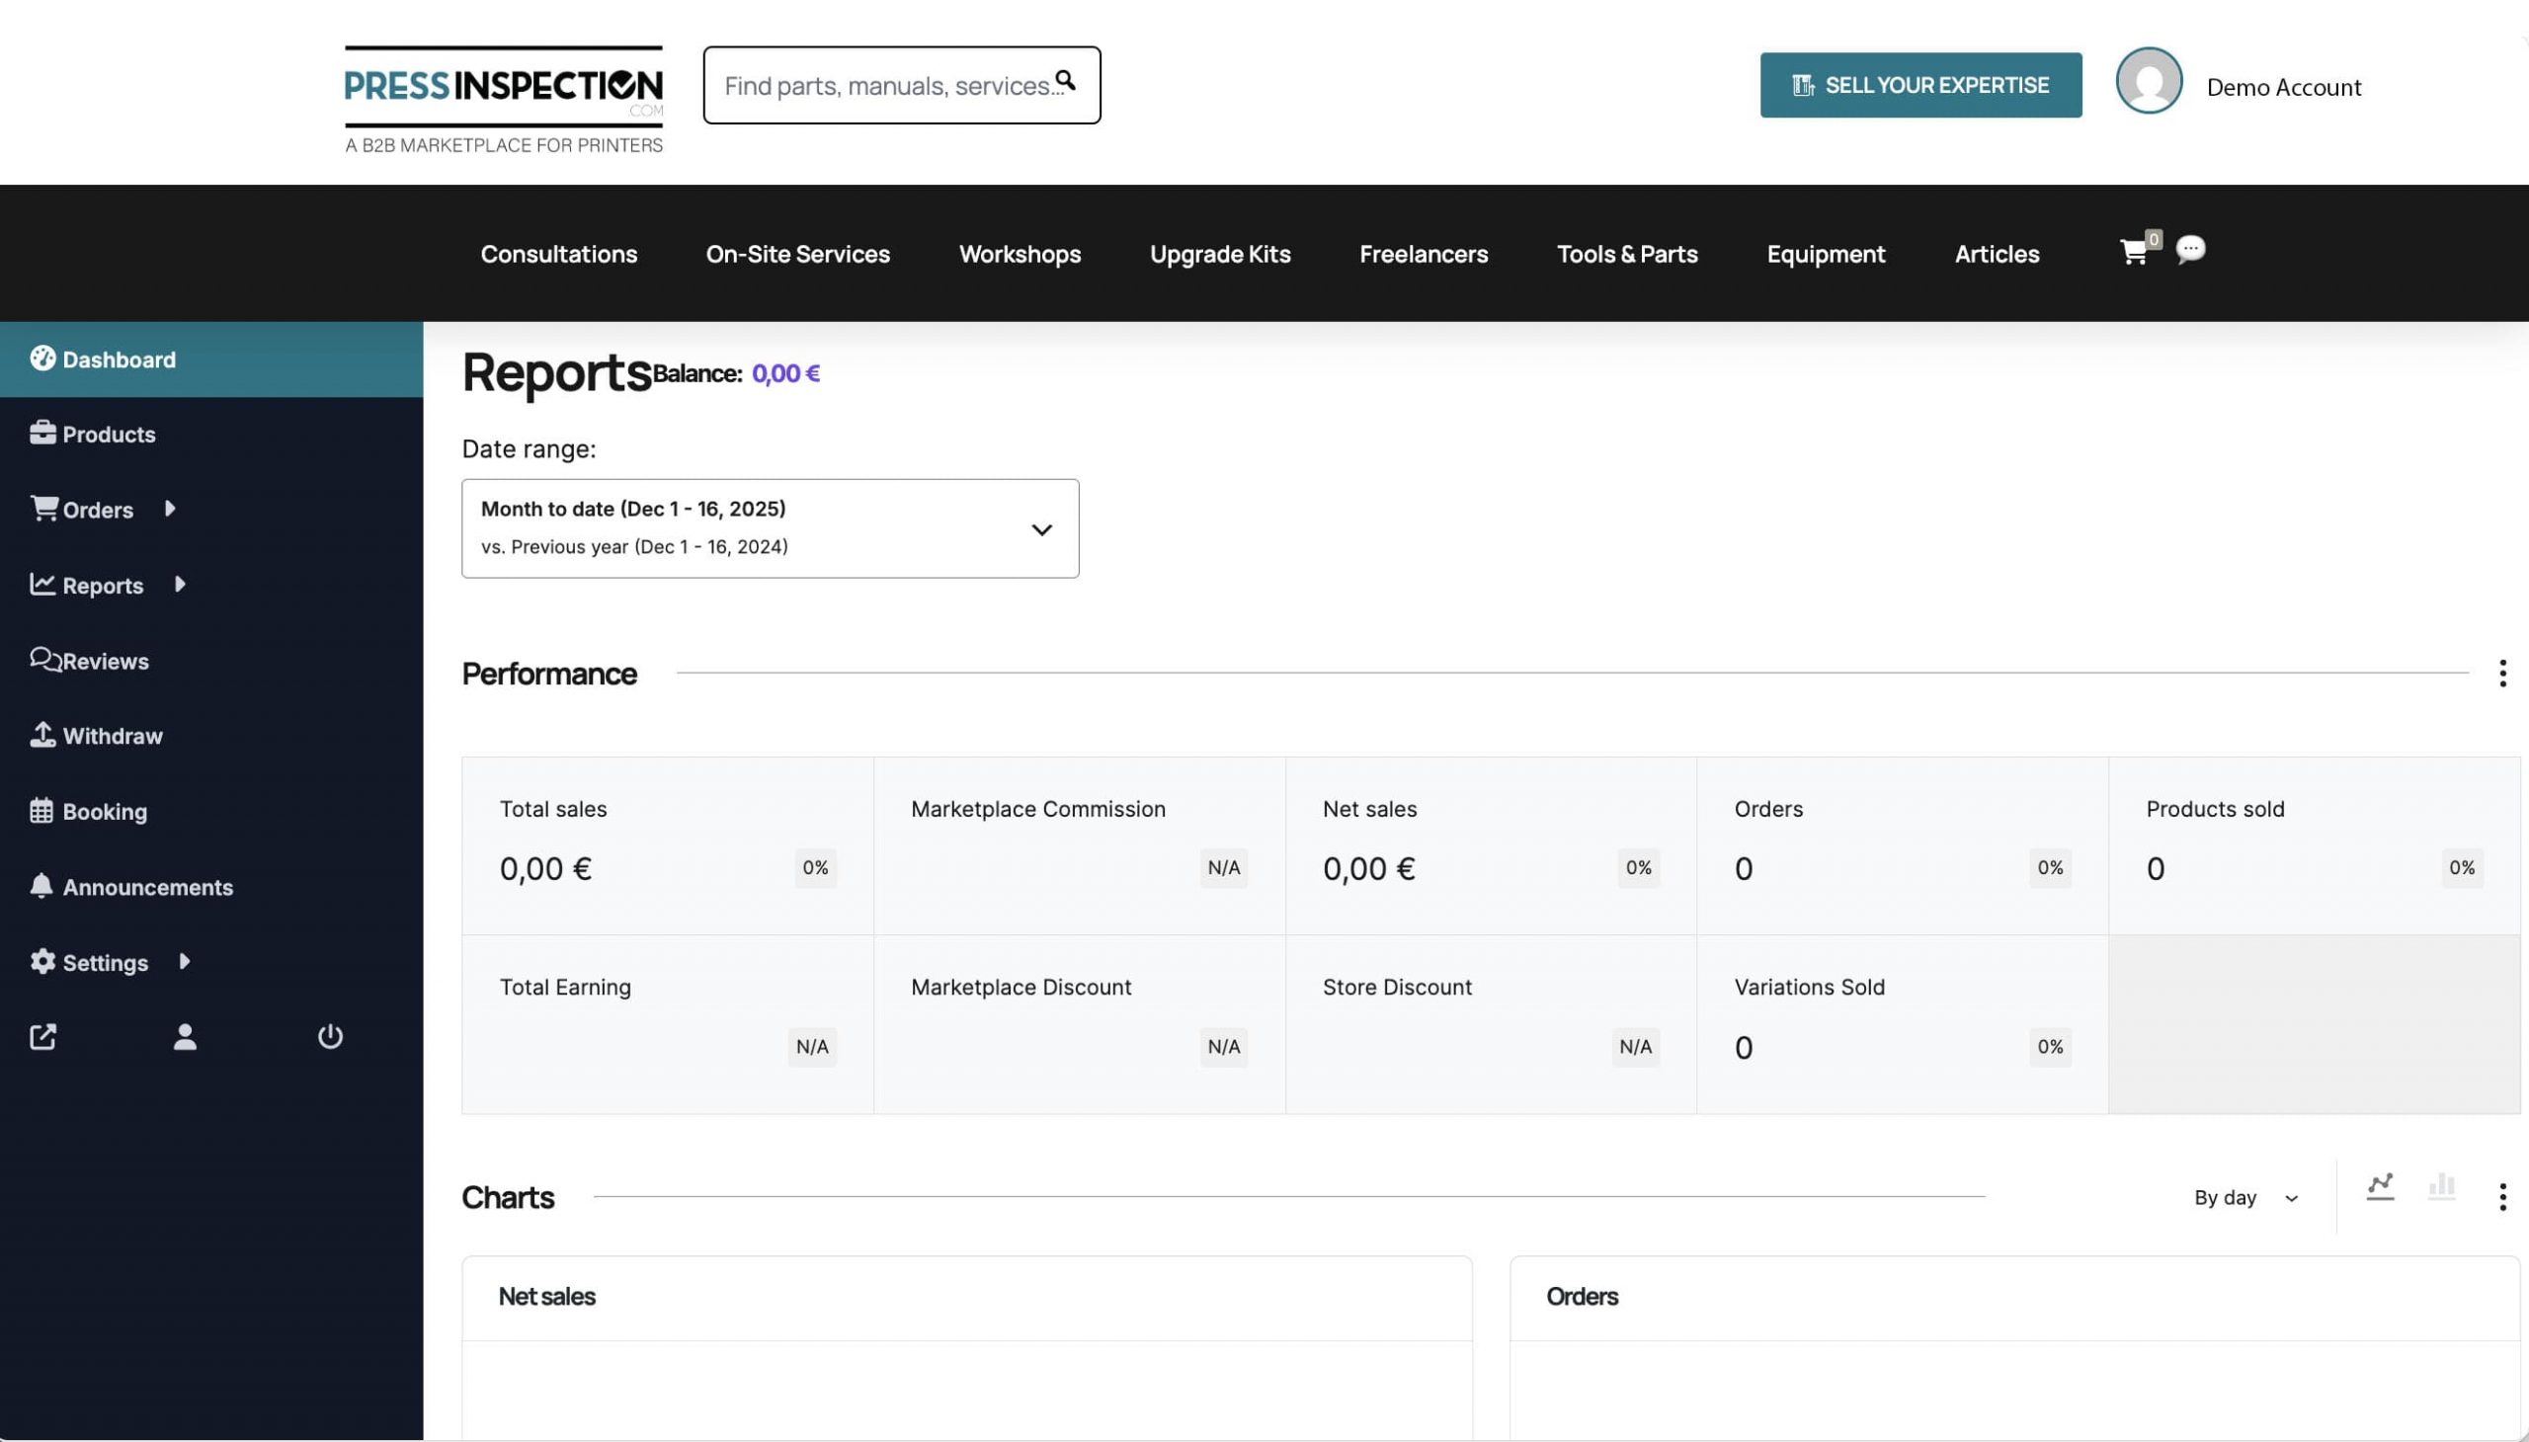Click the logout power icon
The width and height of the screenshot is (2529, 1442).
click(x=329, y=1037)
